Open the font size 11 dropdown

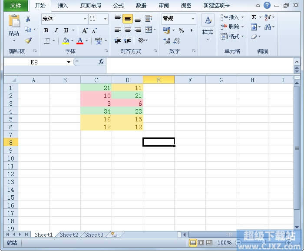105,19
